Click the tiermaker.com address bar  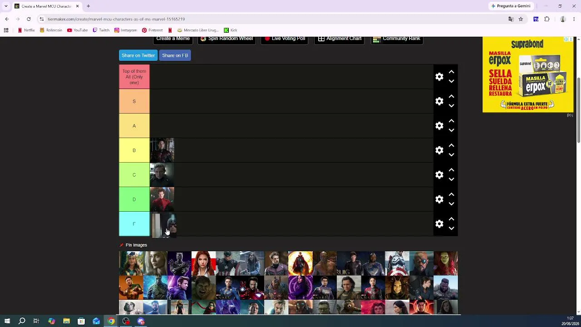tap(272, 19)
